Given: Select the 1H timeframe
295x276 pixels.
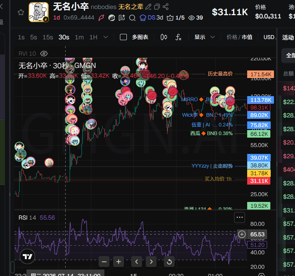Looking at the screenshot, I should (x=93, y=37).
